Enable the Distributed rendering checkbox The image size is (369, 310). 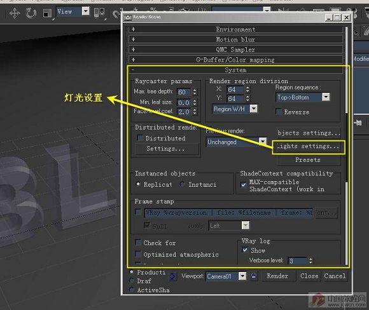coord(140,138)
